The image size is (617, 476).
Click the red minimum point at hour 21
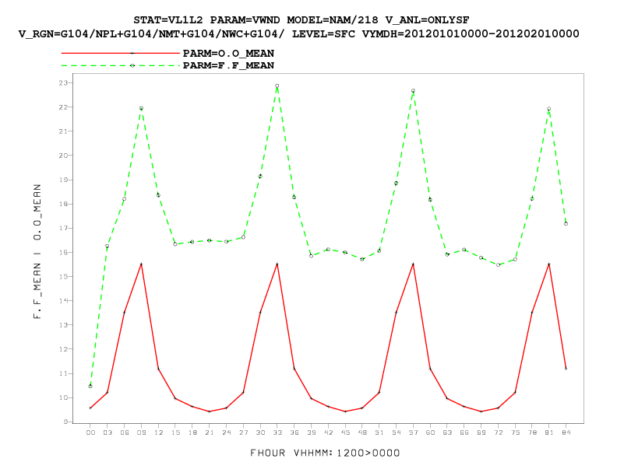(x=210, y=411)
